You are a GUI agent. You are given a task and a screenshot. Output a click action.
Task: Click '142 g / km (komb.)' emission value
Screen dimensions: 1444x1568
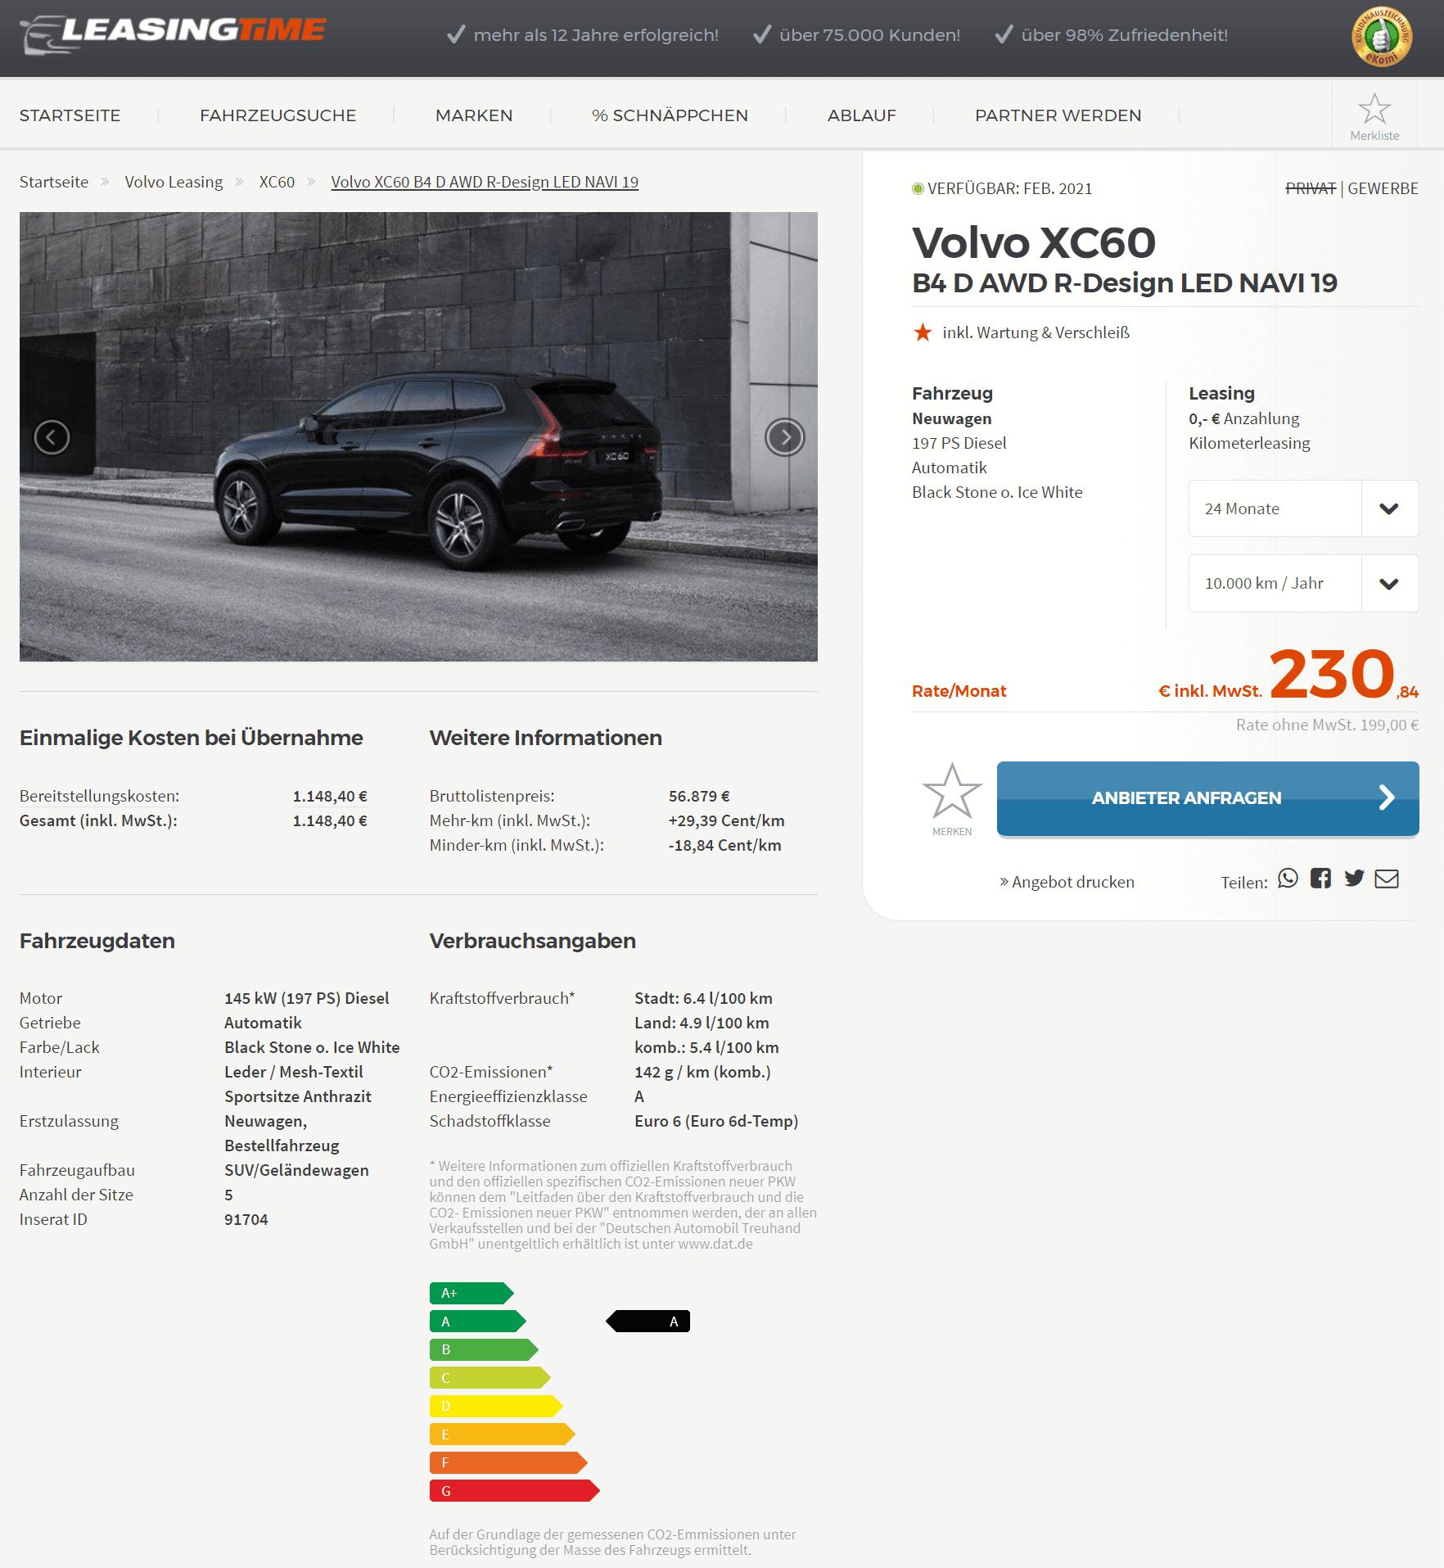tap(702, 1072)
